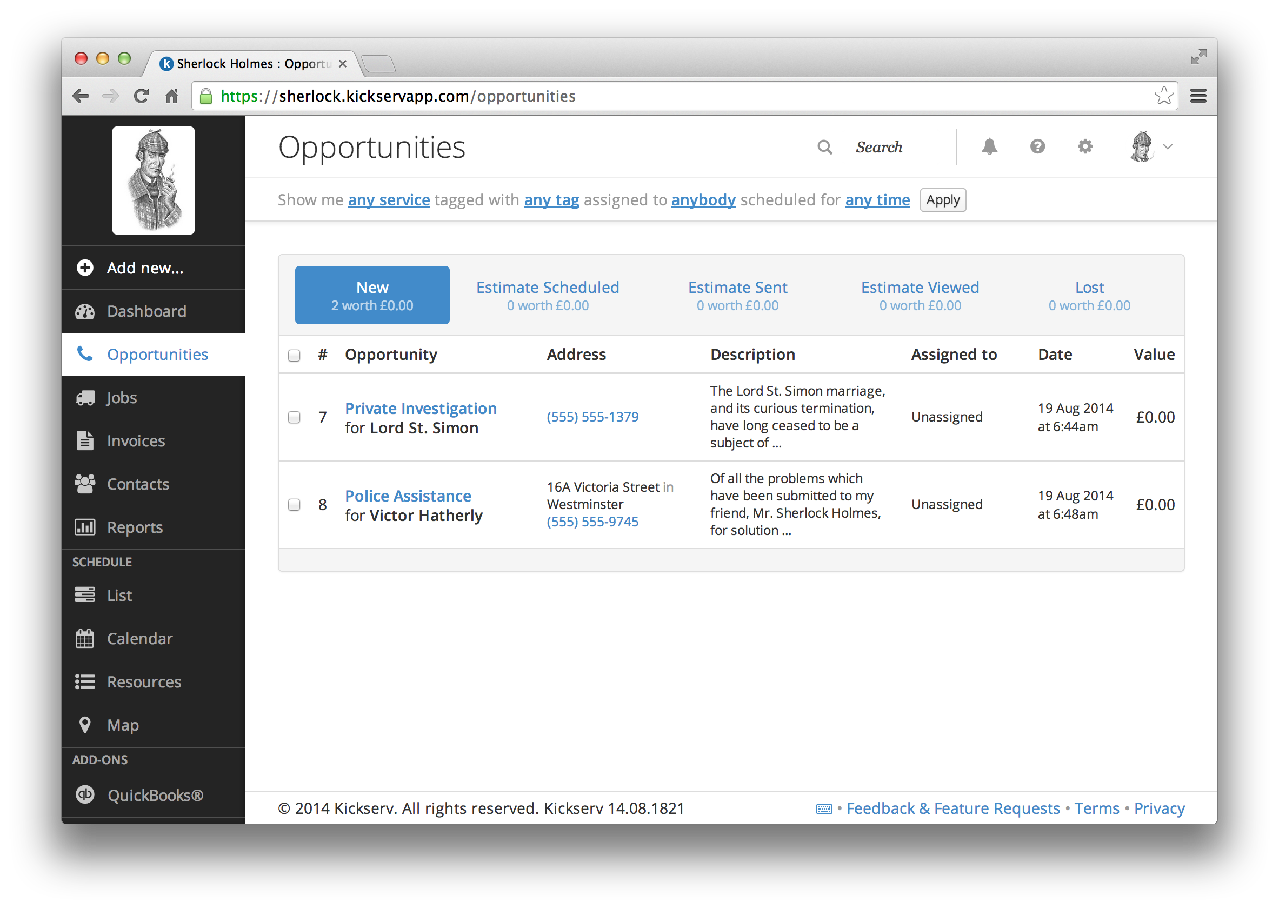Expand the user avatar dropdown arrow
Screen dimensions: 1279x909
point(1168,146)
